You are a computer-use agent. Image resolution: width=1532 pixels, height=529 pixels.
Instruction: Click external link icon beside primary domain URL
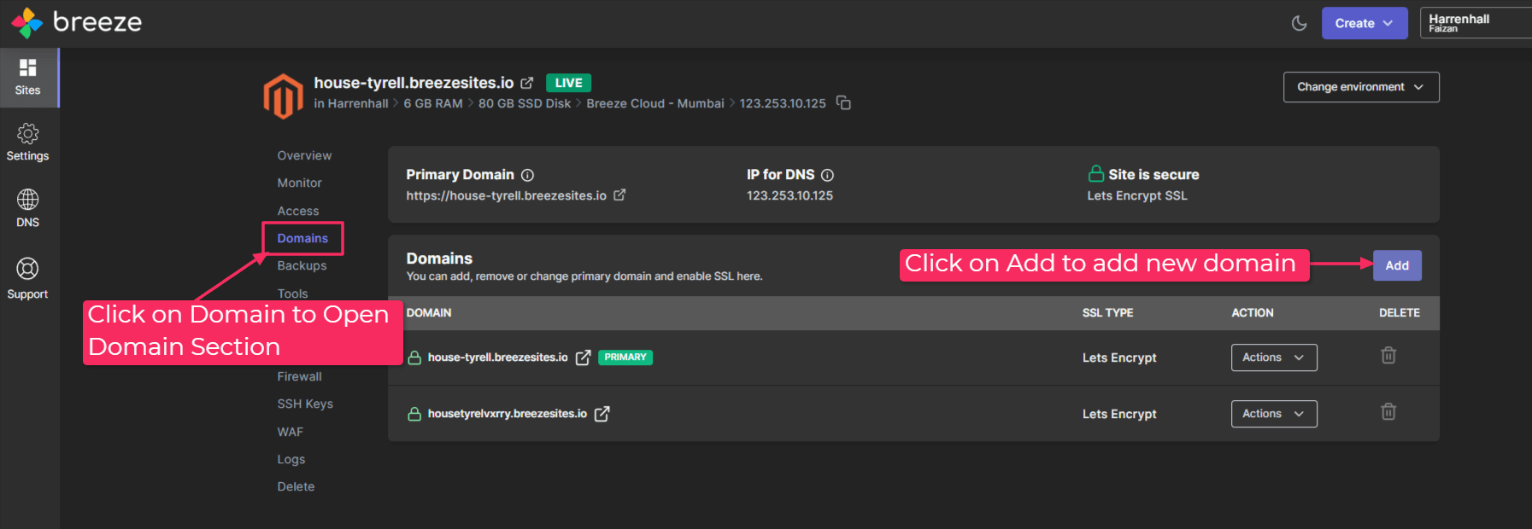coord(619,195)
